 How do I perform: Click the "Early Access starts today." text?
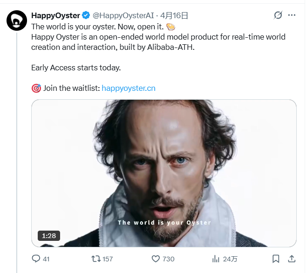(76, 68)
